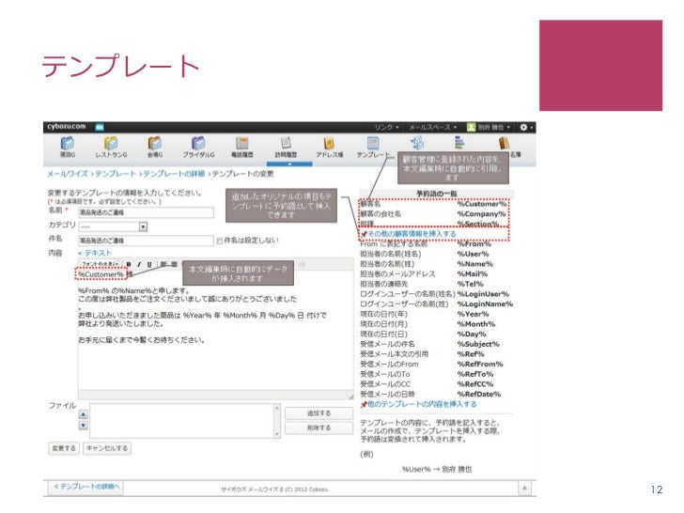Click the %LoginName% reserved word
This screenshot has height=513, width=684.
point(485,304)
